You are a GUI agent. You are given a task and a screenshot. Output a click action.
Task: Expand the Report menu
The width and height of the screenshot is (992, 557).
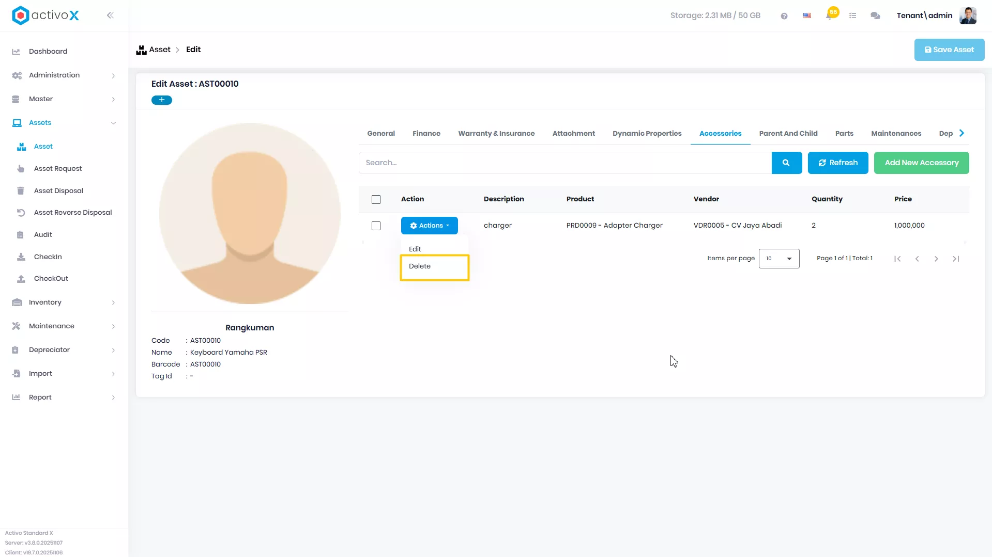point(64,397)
